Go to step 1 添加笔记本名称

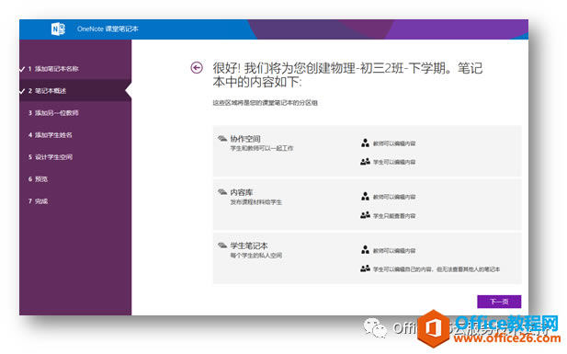[x=75, y=68]
